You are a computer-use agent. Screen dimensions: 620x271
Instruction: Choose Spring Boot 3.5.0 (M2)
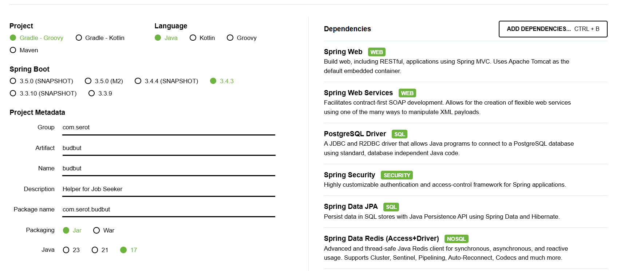(x=104, y=81)
